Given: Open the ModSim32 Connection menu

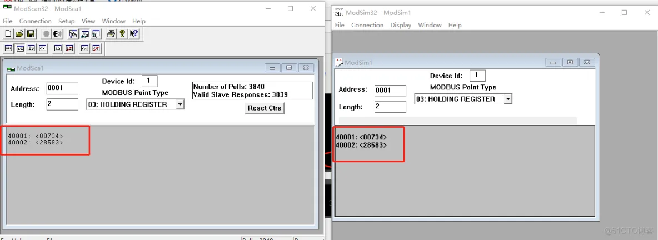Looking at the screenshot, I should click(367, 25).
